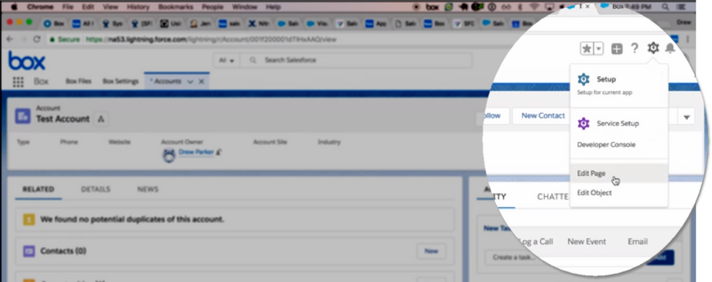The height and width of the screenshot is (282, 712).
Task: Select Service Setup in gear menu
Action: click(619, 123)
